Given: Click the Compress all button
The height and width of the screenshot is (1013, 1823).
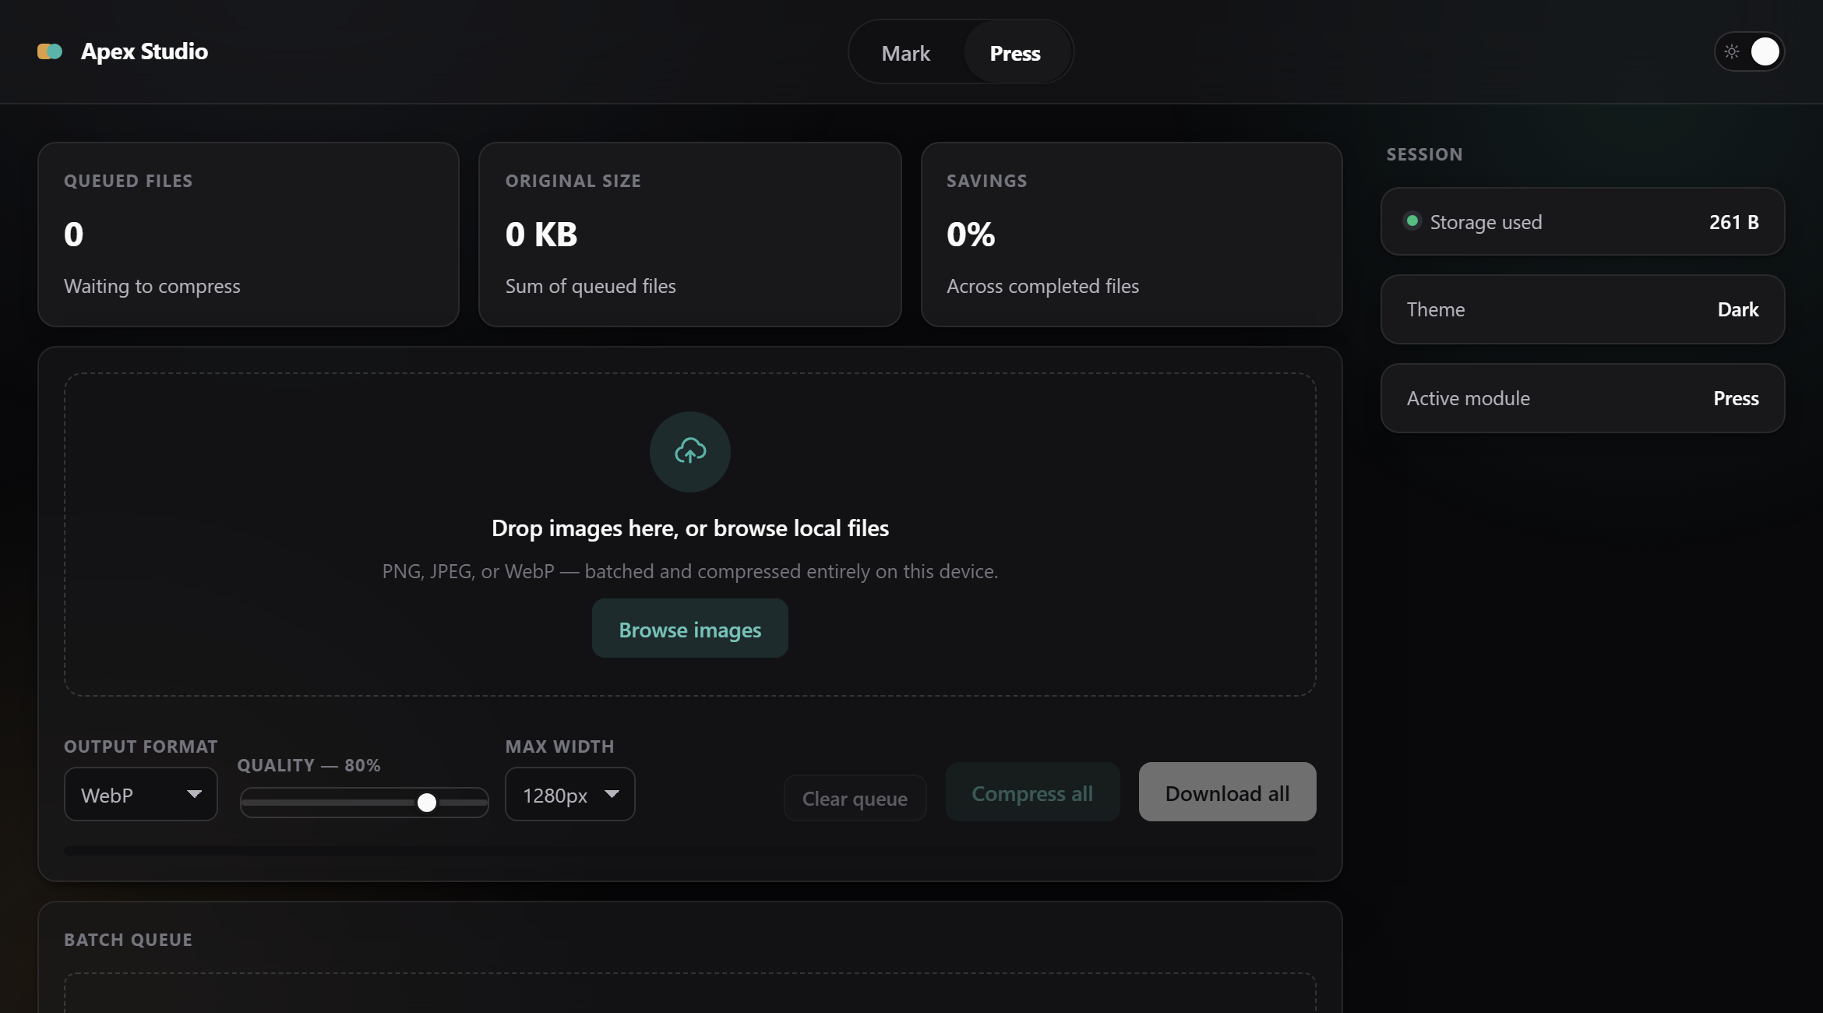Looking at the screenshot, I should [x=1032, y=792].
